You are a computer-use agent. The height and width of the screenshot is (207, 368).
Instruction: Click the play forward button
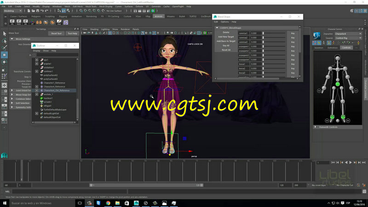click(x=351, y=162)
